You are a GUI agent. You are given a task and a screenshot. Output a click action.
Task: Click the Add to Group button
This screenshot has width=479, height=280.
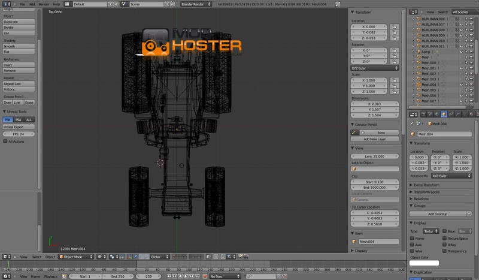[x=438, y=214]
